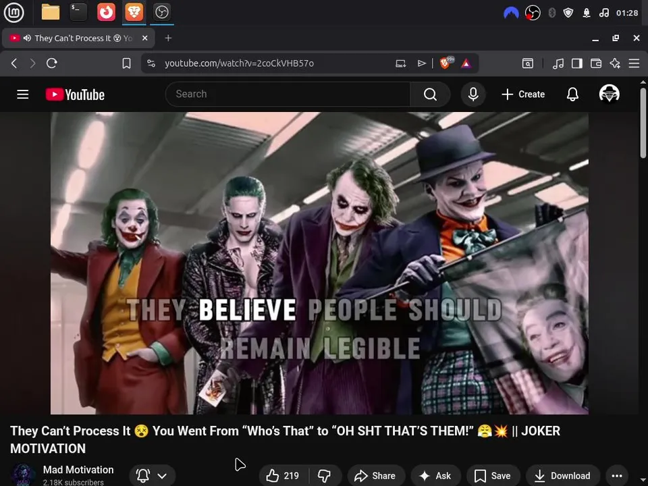
Task: Open the account avatar menu
Action: pos(609,93)
